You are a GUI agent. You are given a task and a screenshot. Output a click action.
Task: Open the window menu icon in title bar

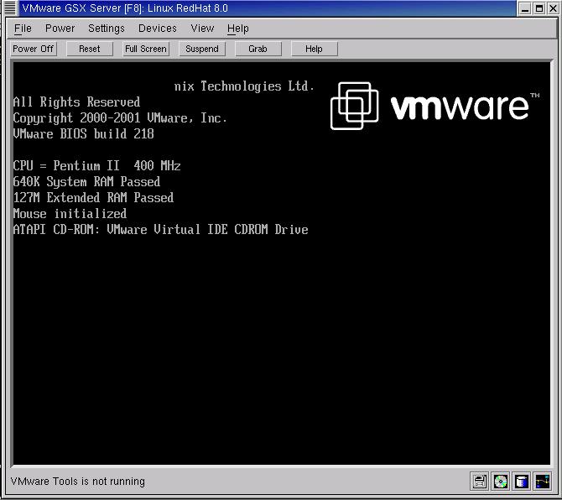[x=10, y=8]
